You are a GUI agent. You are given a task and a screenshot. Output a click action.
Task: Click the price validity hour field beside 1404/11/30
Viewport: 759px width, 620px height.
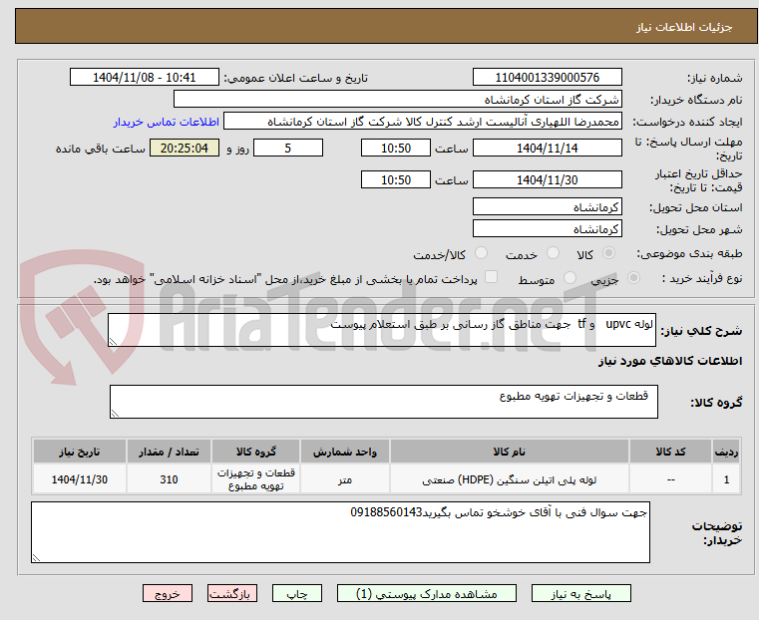click(396, 179)
